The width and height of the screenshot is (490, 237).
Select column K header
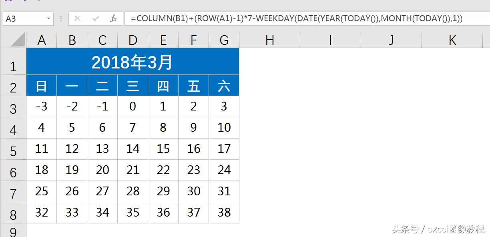[x=452, y=40]
